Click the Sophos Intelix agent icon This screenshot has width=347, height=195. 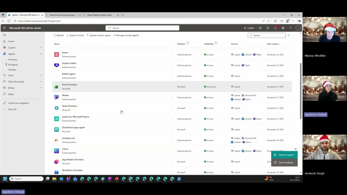(56, 65)
